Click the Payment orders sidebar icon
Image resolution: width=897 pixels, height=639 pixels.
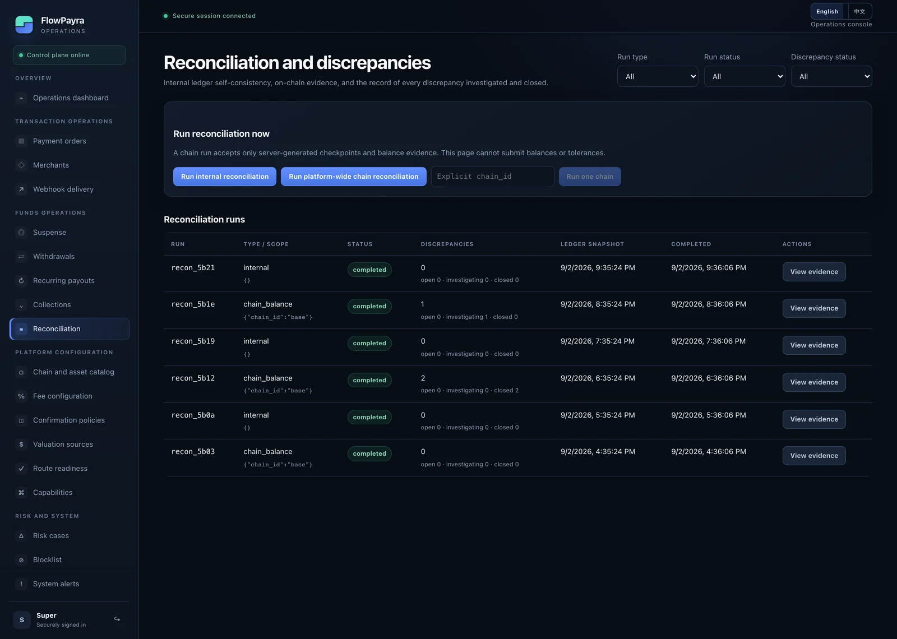tap(21, 141)
